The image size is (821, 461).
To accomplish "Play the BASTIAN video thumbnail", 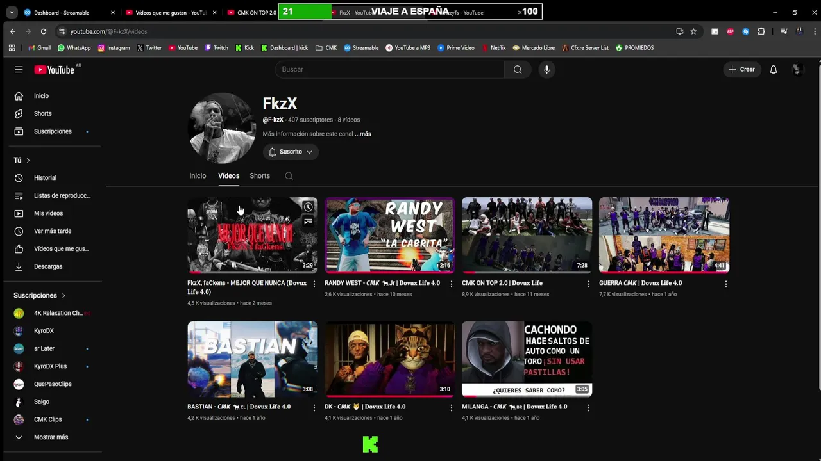I will click(x=252, y=359).
